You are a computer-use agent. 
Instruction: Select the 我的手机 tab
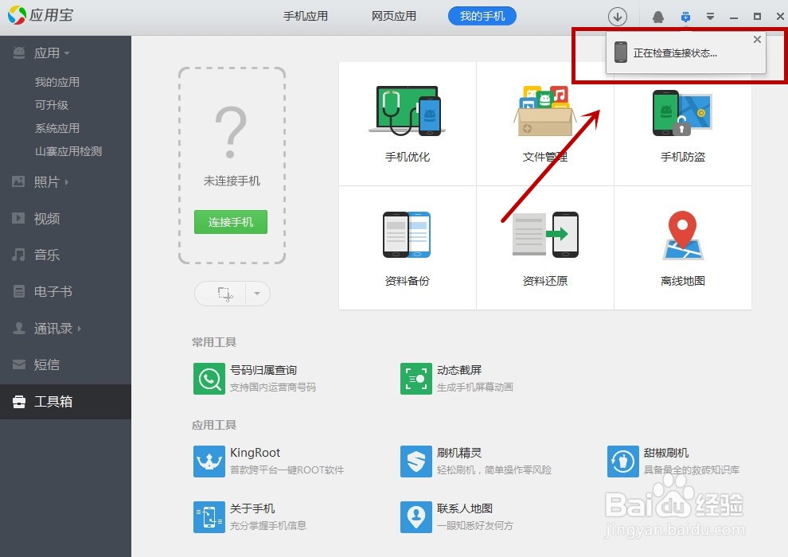[482, 16]
